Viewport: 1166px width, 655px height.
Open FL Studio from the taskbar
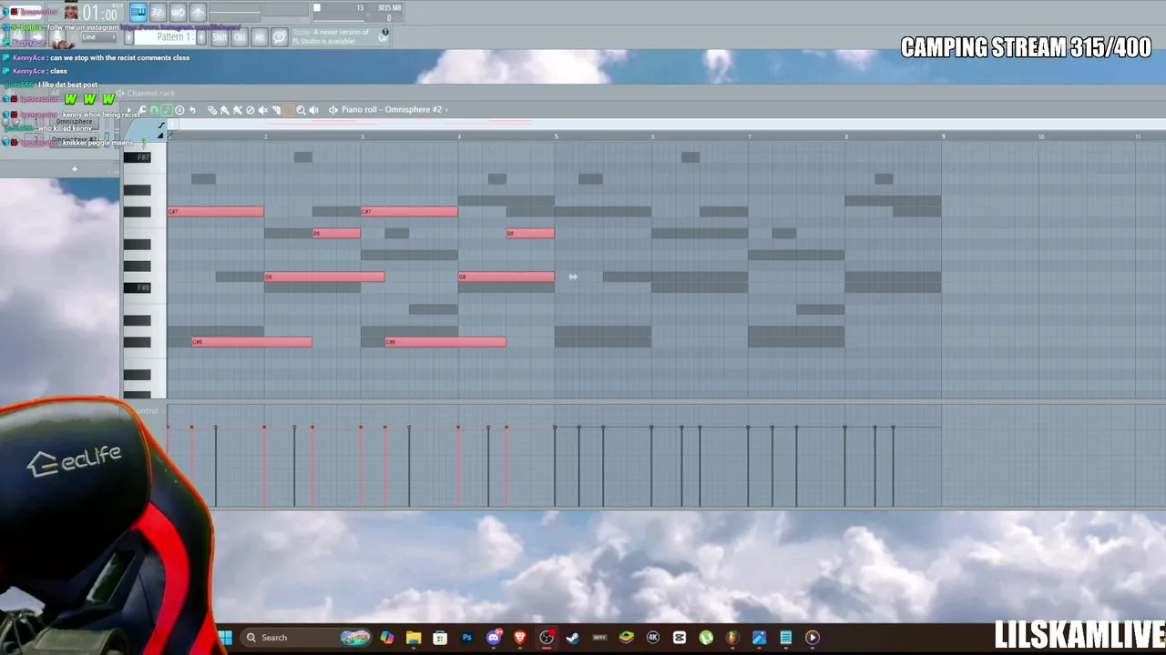732,638
